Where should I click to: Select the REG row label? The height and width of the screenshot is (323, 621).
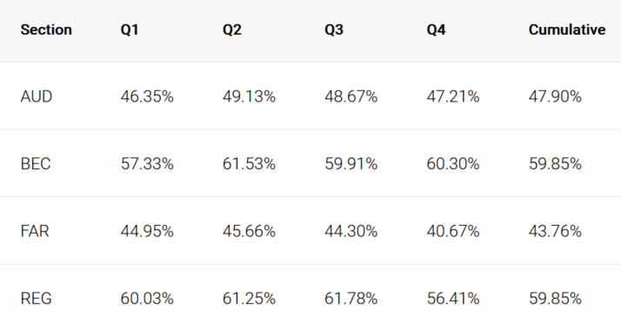tap(36, 298)
